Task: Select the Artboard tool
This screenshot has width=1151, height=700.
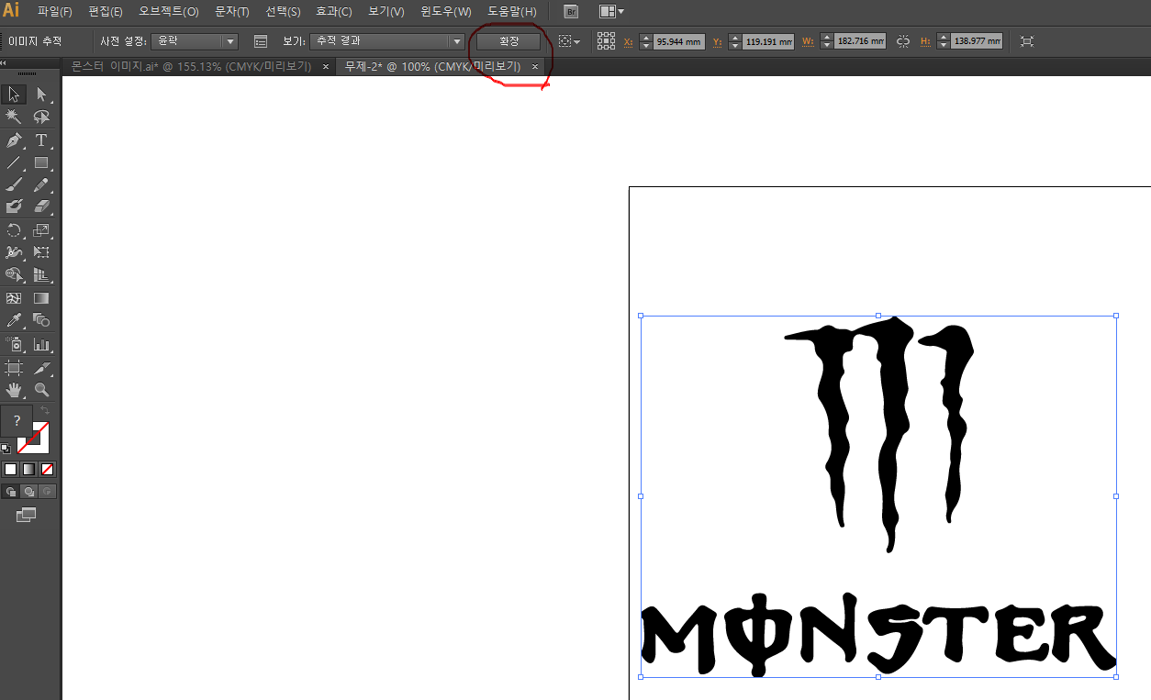Action: pyautogui.click(x=14, y=368)
